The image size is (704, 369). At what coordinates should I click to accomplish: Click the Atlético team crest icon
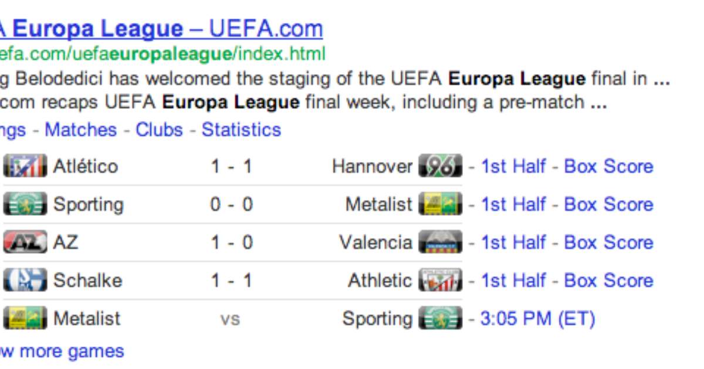tap(25, 167)
